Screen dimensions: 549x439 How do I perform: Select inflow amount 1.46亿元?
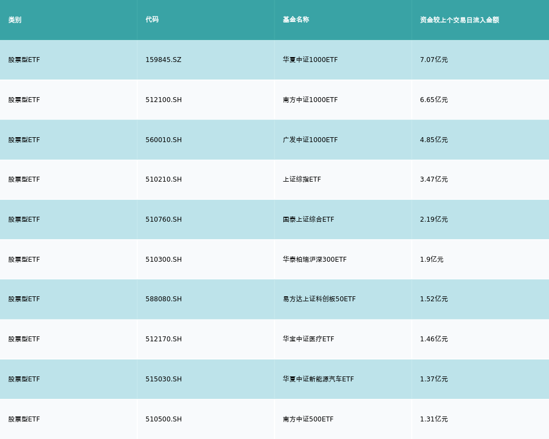point(434,339)
